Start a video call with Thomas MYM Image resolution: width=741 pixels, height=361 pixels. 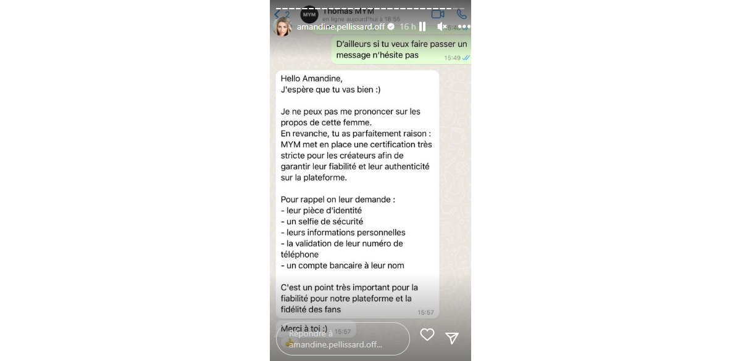tap(438, 14)
